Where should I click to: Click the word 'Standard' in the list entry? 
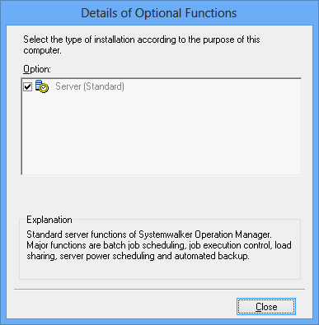103,86
